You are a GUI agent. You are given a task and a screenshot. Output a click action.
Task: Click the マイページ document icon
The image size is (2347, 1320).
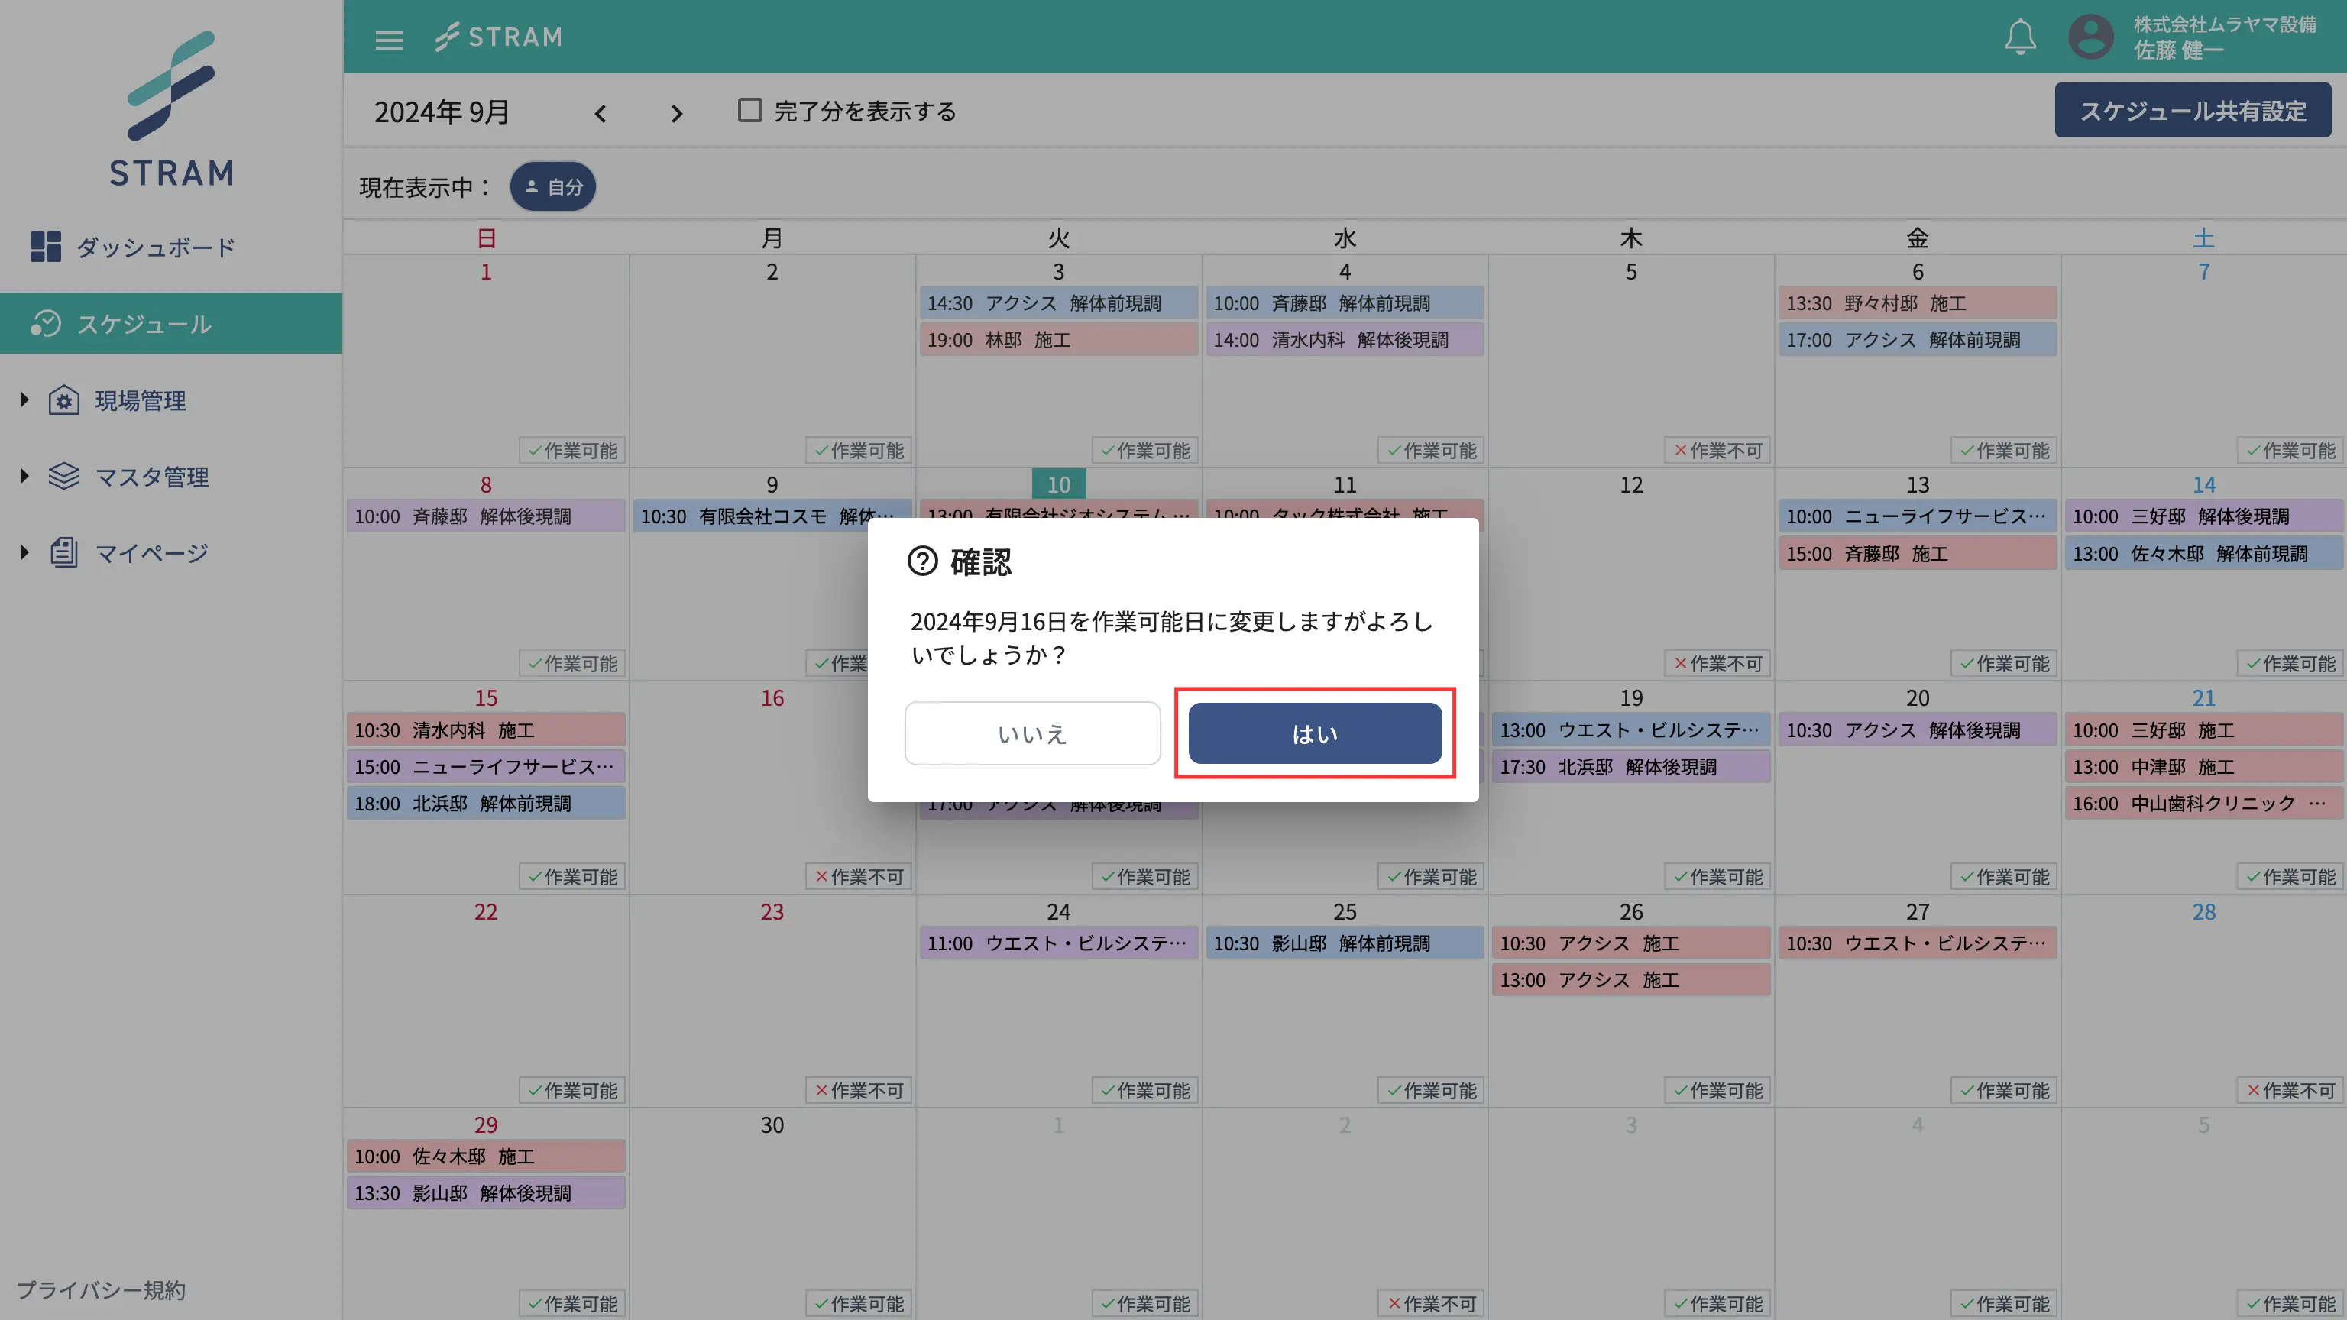63,552
